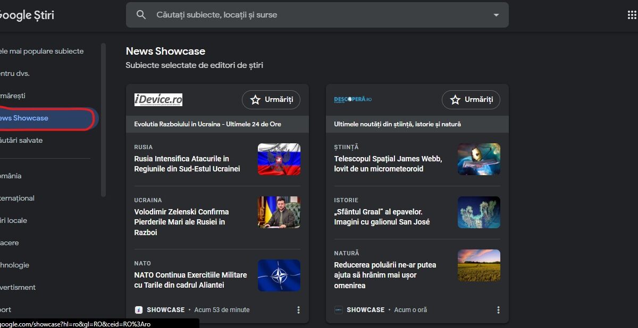Click the shipwreck San José thumbnail
The height and width of the screenshot is (328, 638).
click(x=479, y=212)
